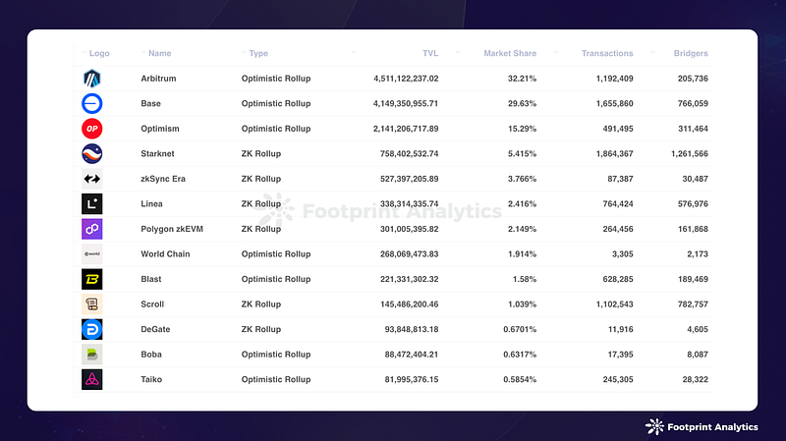Click Linea bridgers value 576,976
The width and height of the screenshot is (786, 441).
tap(694, 204)
